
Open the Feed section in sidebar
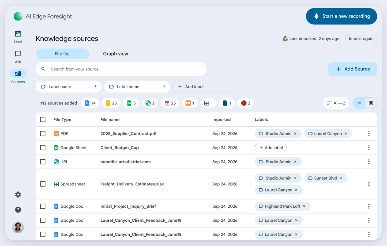[x=18, y=37]
